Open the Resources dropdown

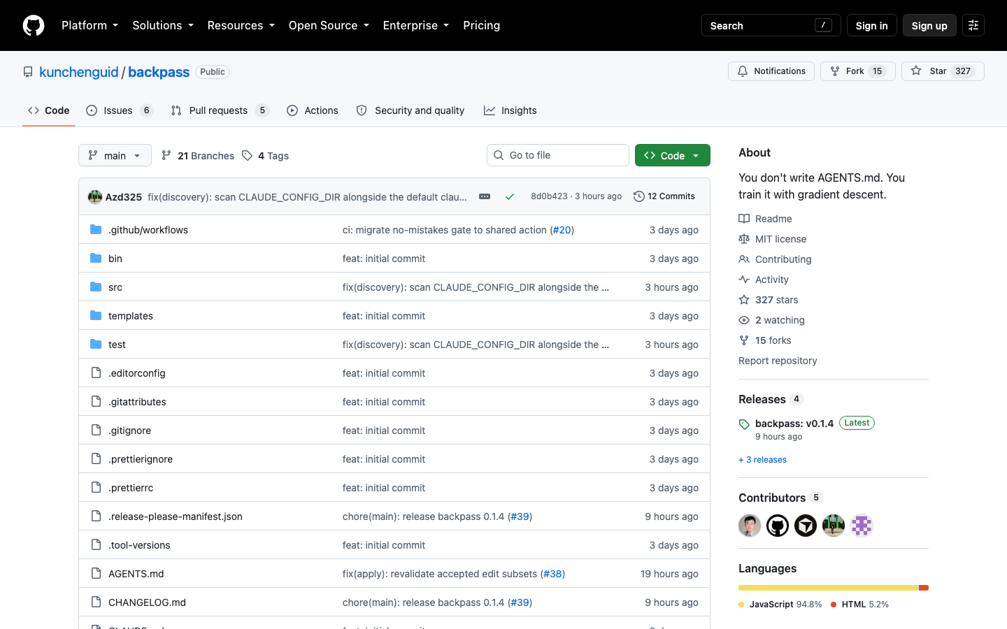coord(241,25)
